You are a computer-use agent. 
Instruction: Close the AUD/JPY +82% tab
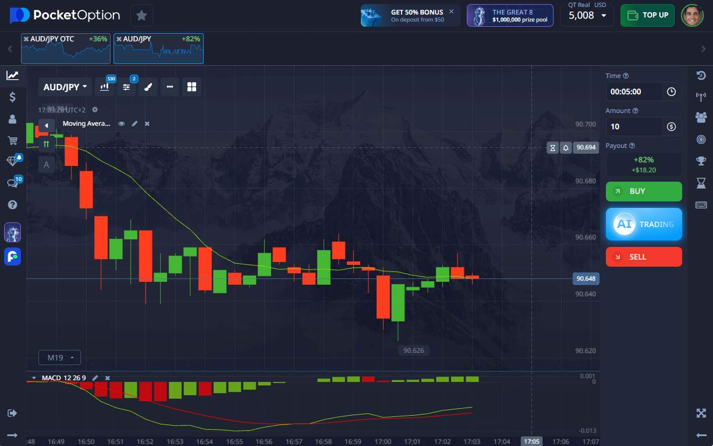119,39
